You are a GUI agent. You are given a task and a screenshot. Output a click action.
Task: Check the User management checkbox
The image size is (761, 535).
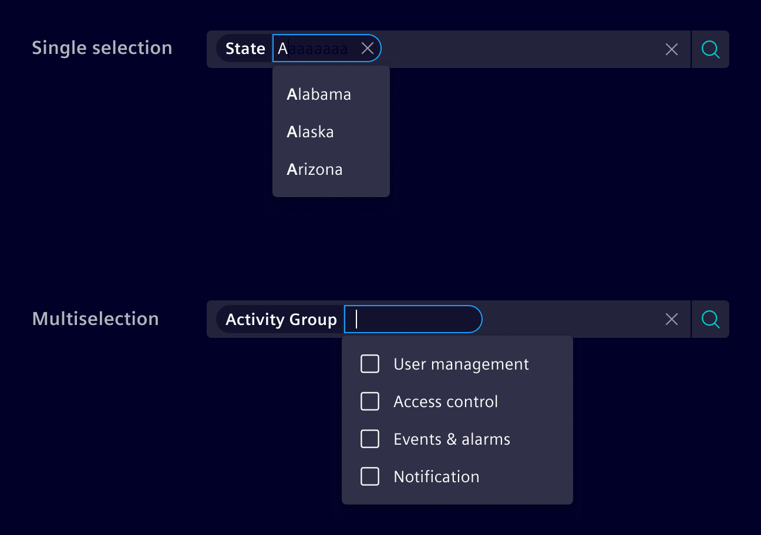(x=370, y=364)
